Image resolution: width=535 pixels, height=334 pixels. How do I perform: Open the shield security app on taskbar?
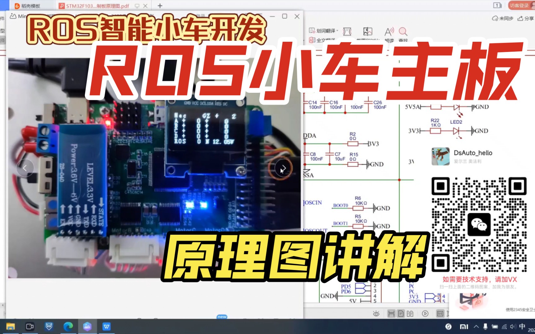point(49,326)
